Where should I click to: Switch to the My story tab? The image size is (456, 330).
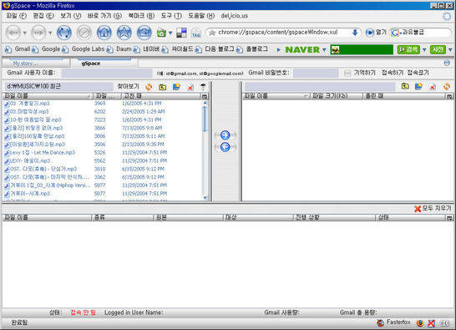click(x=36, y=63)
